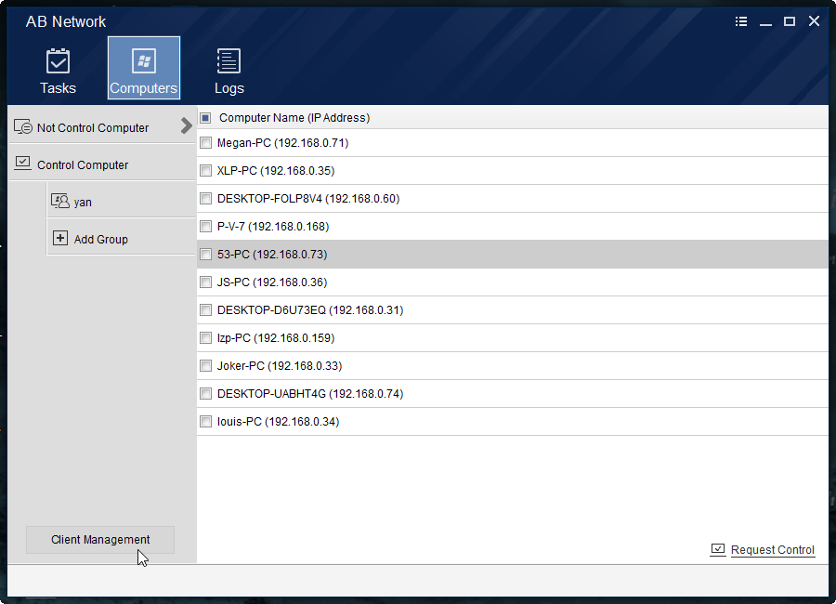Click the Control Computer checkmark icon
836x604 pixels.
tap(23, 163)
